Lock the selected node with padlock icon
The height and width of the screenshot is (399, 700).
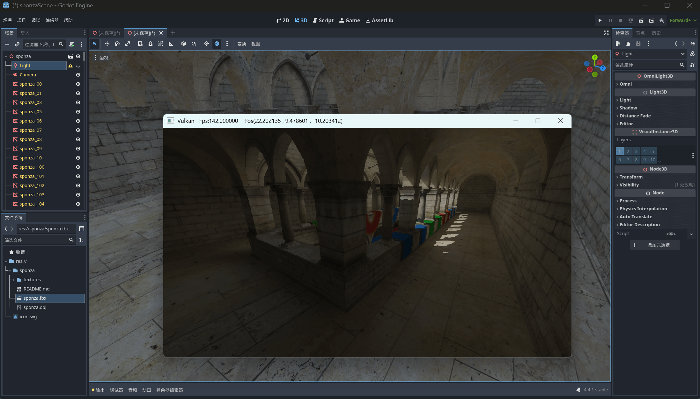pyautogui.click(x=150, y=44)
